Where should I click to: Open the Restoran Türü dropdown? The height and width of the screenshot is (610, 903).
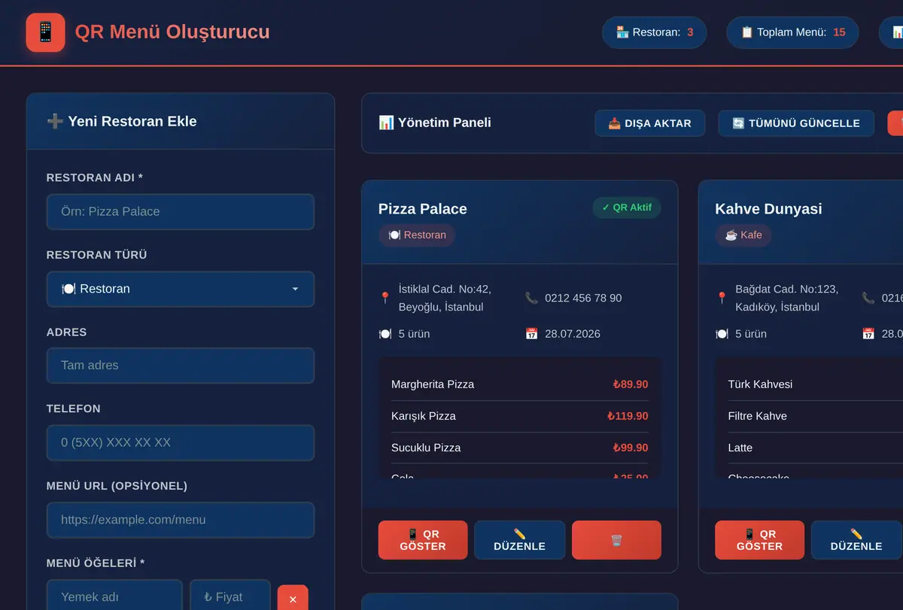click(181, 289)
